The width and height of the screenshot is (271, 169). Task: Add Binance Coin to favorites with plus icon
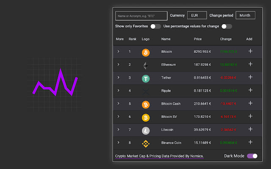click(x=250, y=142)
